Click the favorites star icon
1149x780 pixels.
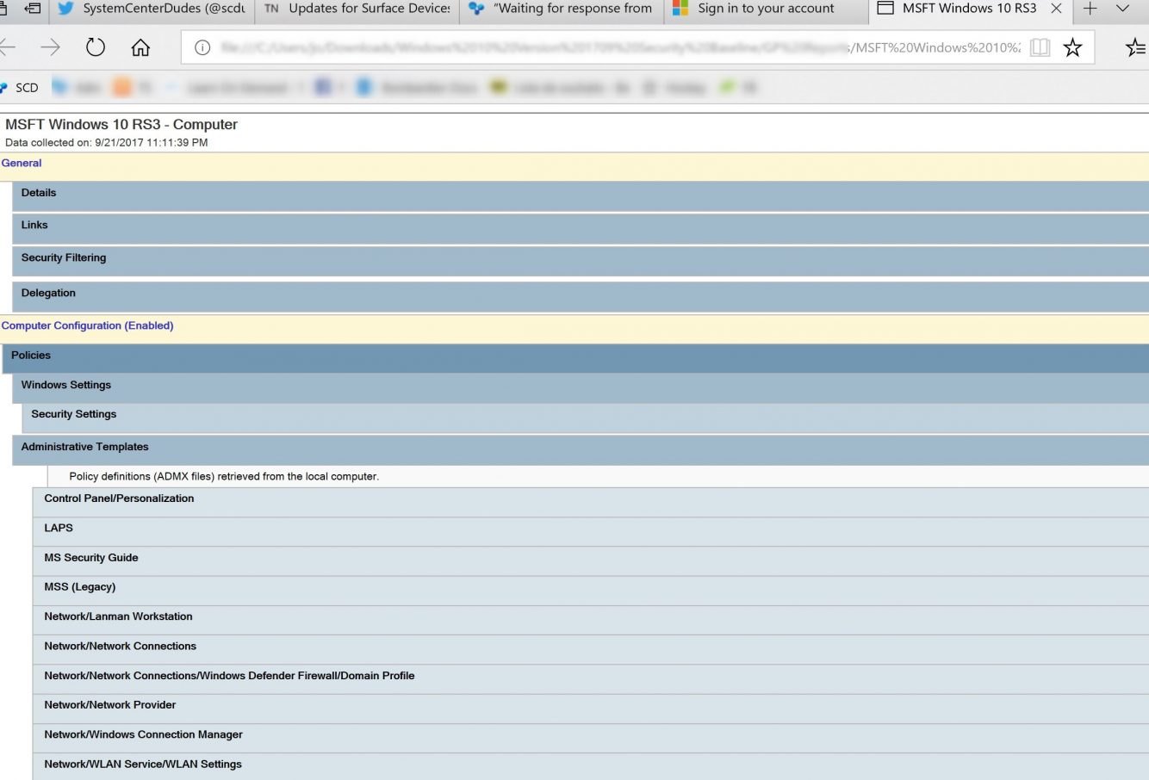coord(1072,47)
